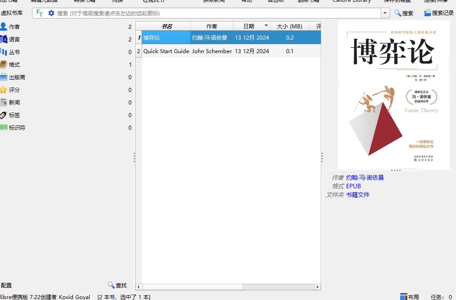Click size 0.2 cell of 博弈论
Viewport: 456px width, 300px height.
290,37
